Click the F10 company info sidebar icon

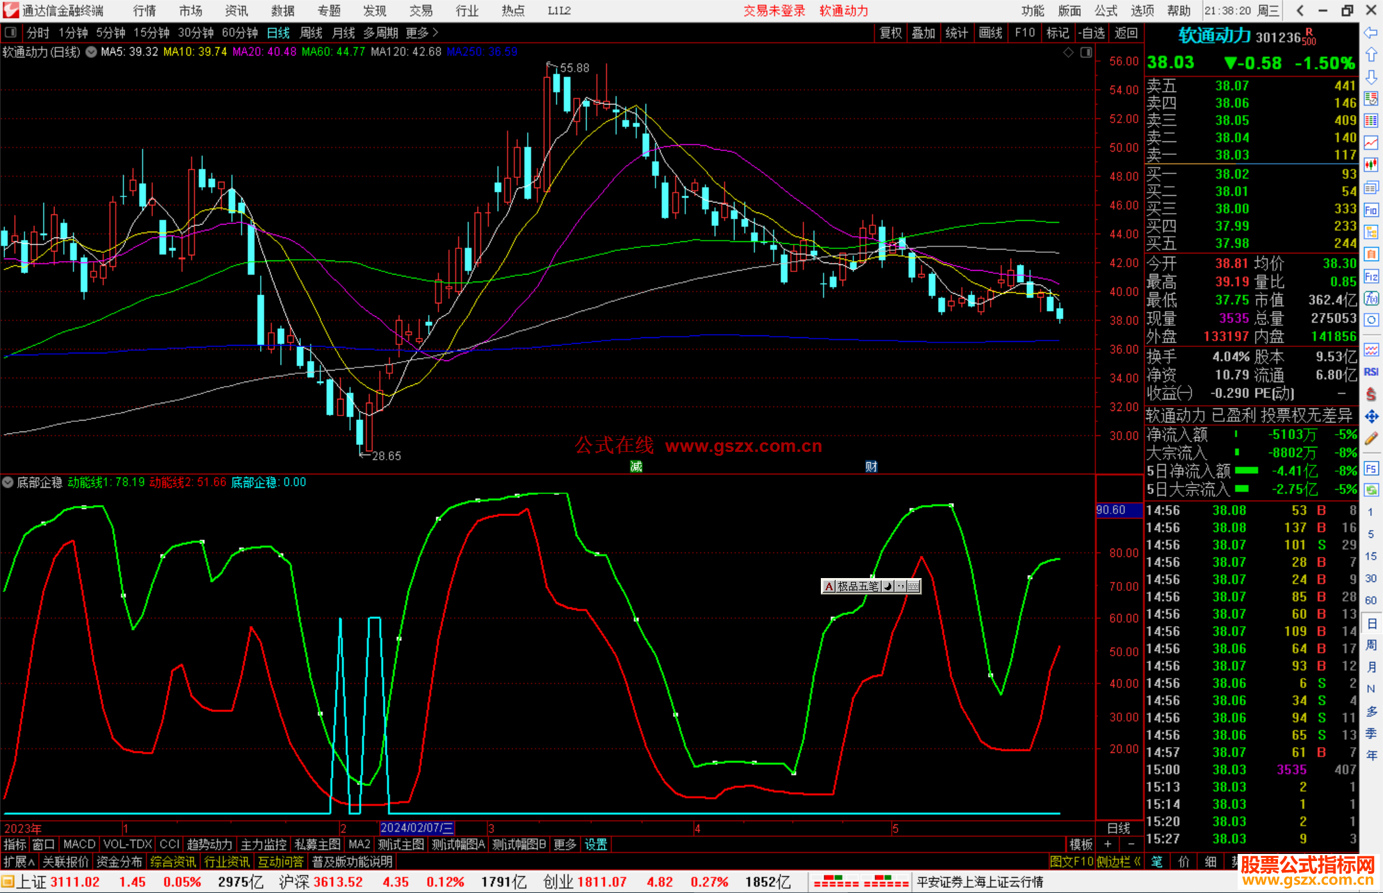[1371, 210]
